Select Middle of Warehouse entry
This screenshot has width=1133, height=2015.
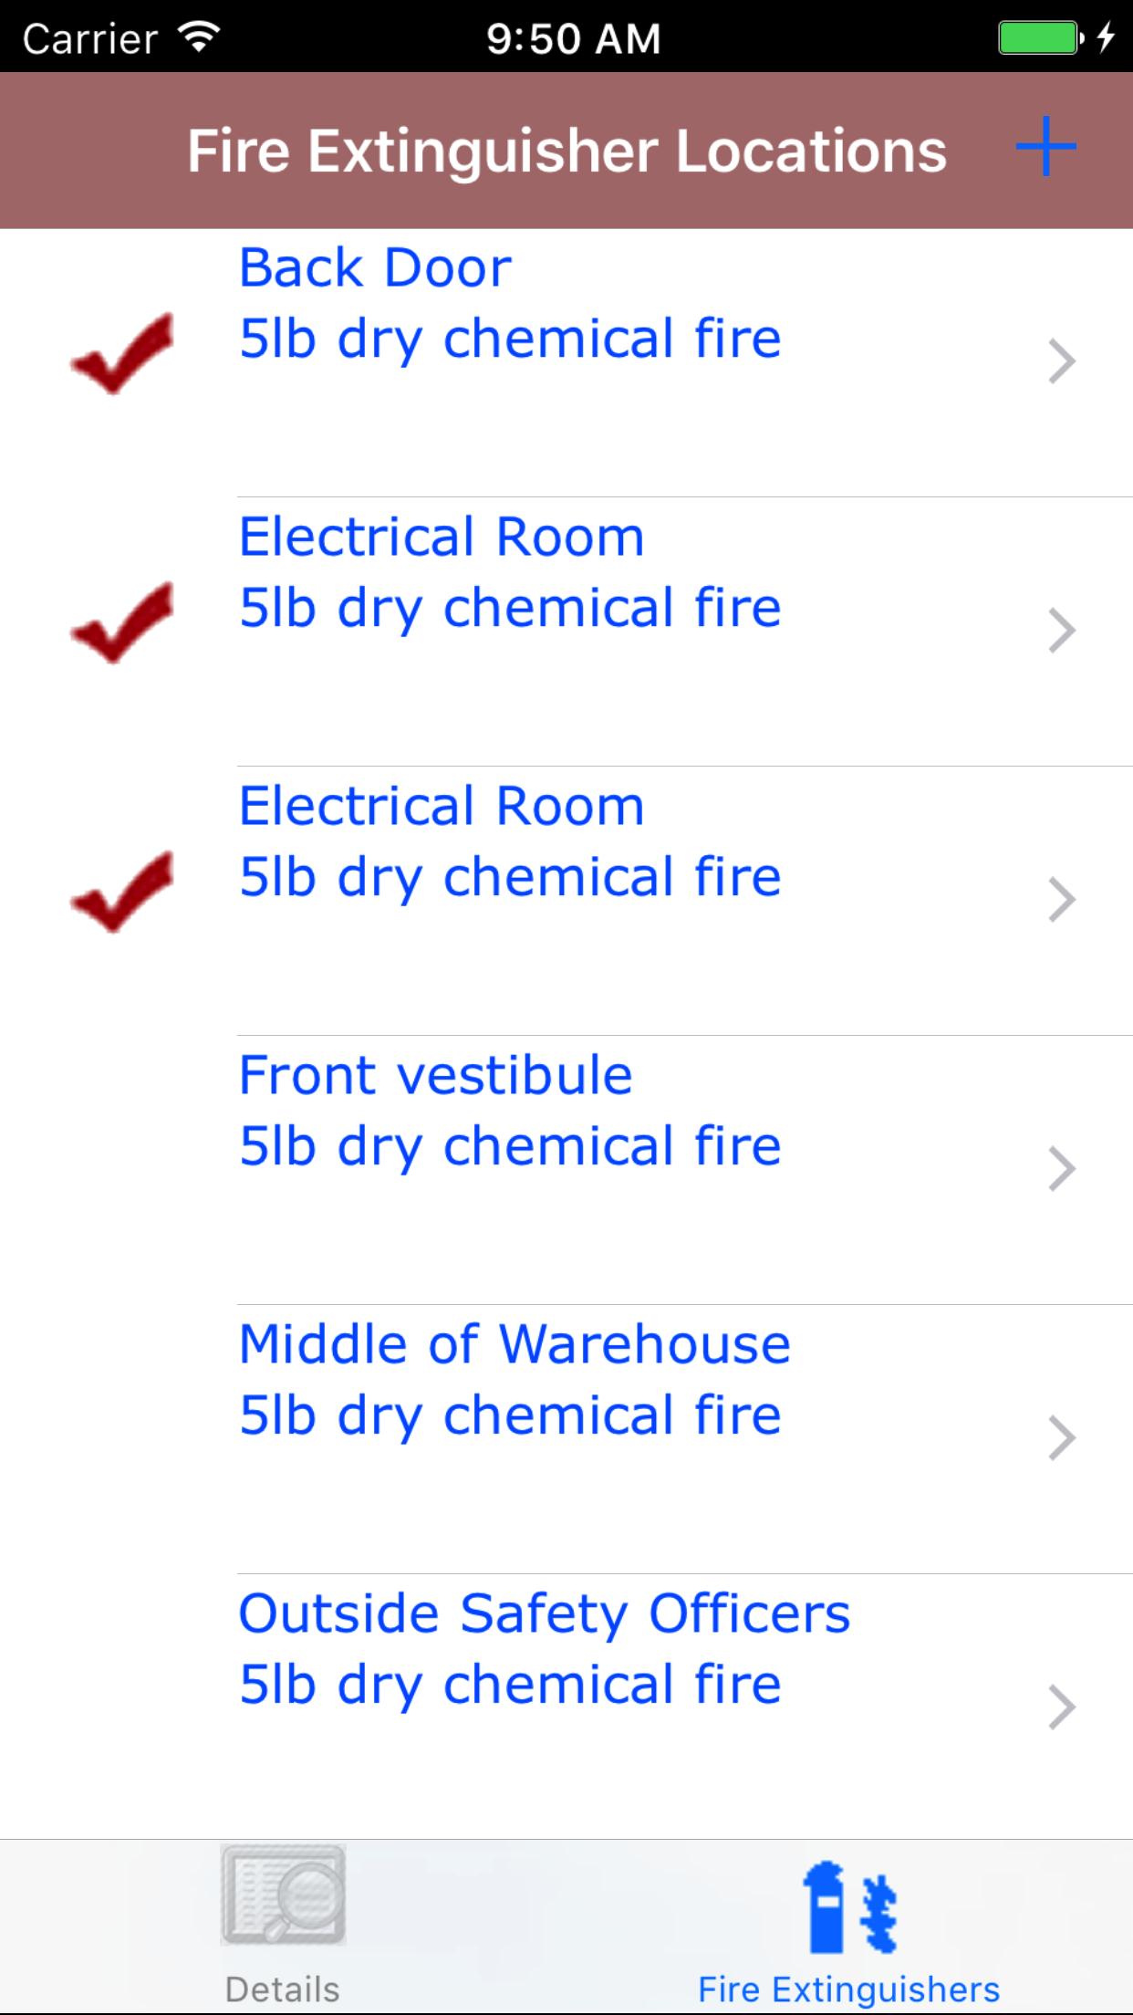pyautogui.click(x=515, y=1344)
